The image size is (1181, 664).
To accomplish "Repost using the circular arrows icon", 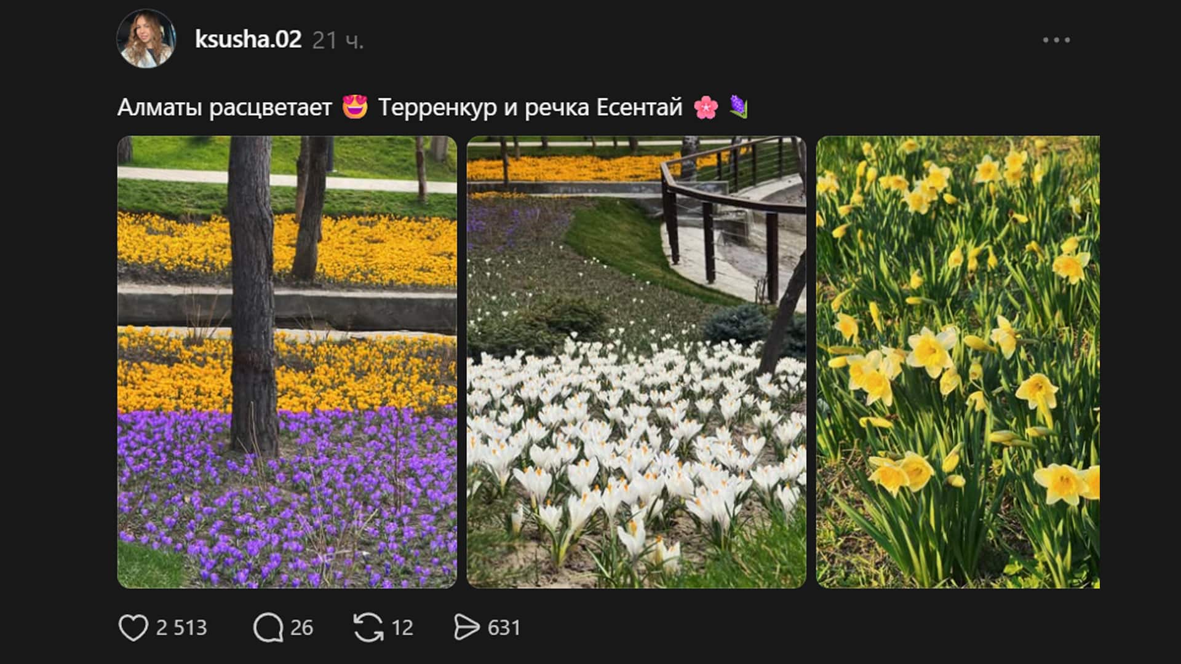I will pos(368,628).
